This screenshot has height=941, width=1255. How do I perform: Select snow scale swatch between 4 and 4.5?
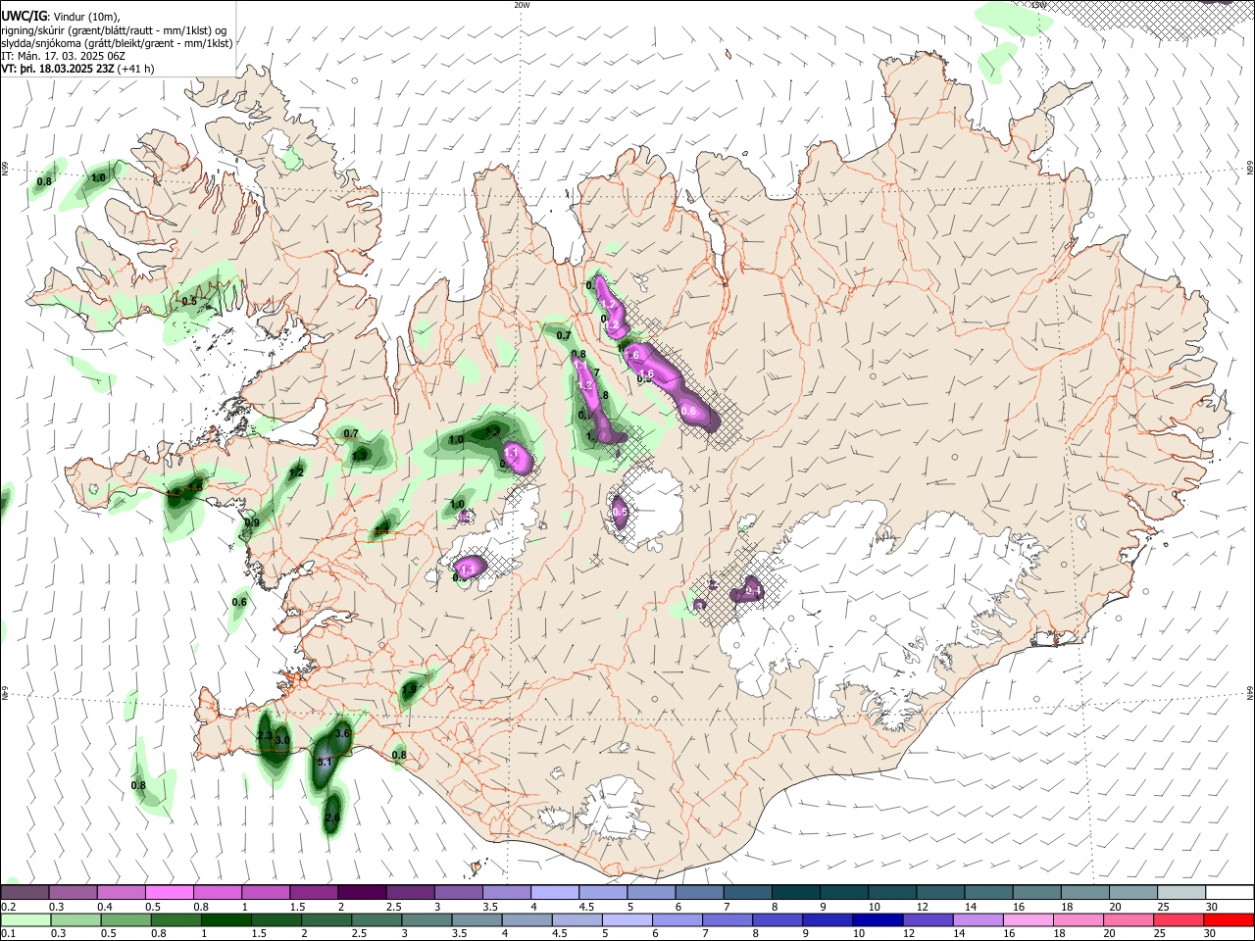555,893
